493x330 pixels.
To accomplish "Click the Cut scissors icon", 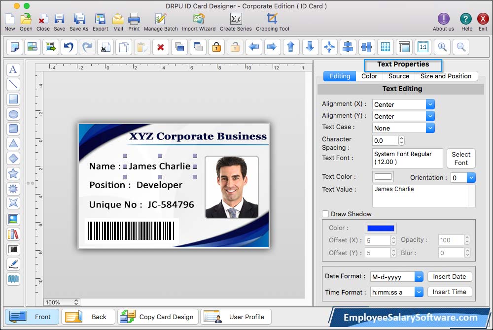I will click(106, 47).
